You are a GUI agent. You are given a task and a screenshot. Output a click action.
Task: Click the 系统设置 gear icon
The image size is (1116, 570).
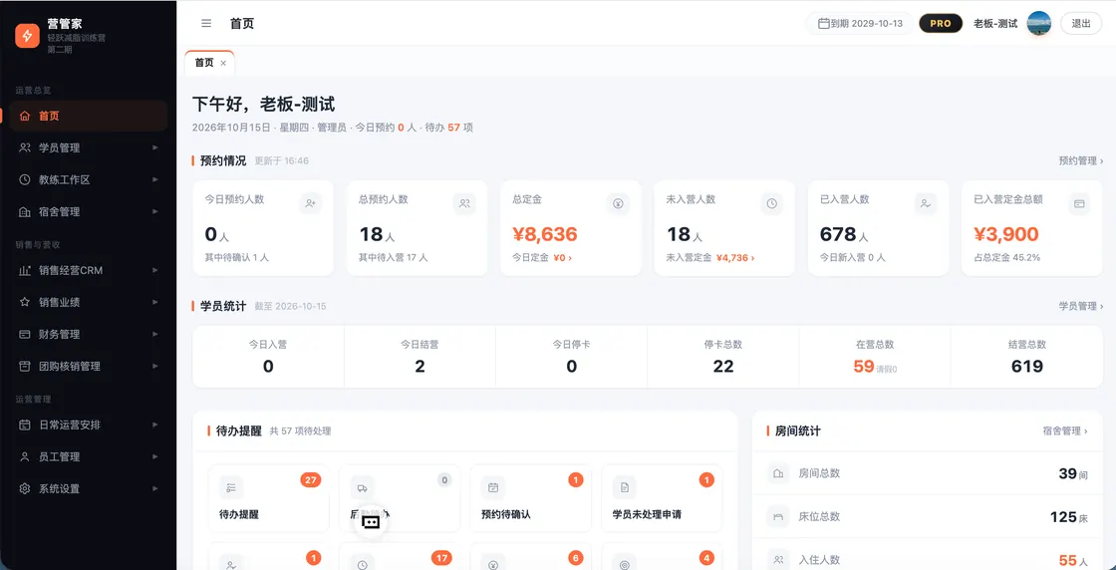coord(25,489)
